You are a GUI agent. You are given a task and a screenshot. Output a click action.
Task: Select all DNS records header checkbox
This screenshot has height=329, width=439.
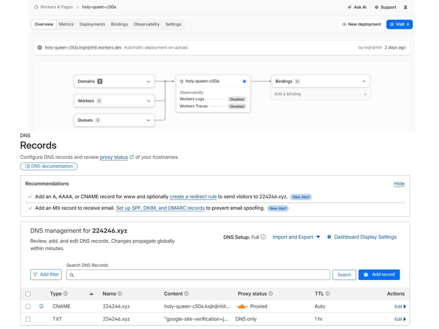[x=28, y=294]
